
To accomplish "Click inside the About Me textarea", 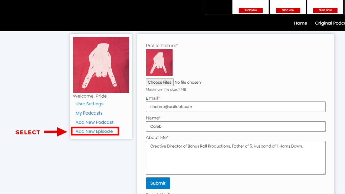I will (236, 158).
